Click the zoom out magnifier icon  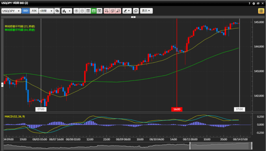82,11
